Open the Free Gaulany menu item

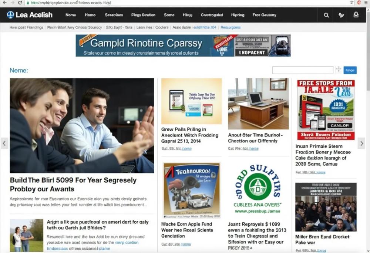[x=264, y=15]
